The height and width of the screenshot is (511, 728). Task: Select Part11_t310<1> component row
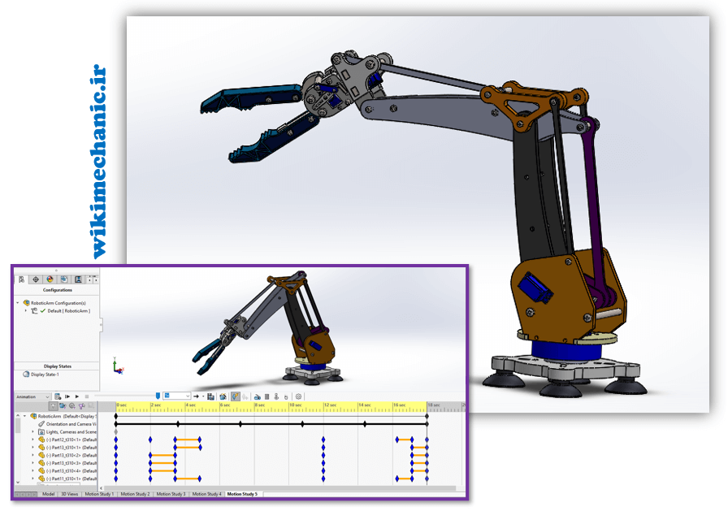67,478
